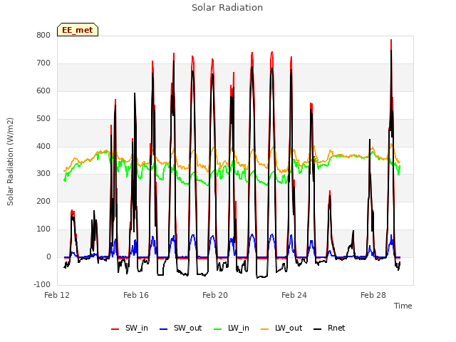Click the Feb 20 x-axis tick label
Image resolution: width=456 pixels, height=342 pixels.
tap(215, 295)
